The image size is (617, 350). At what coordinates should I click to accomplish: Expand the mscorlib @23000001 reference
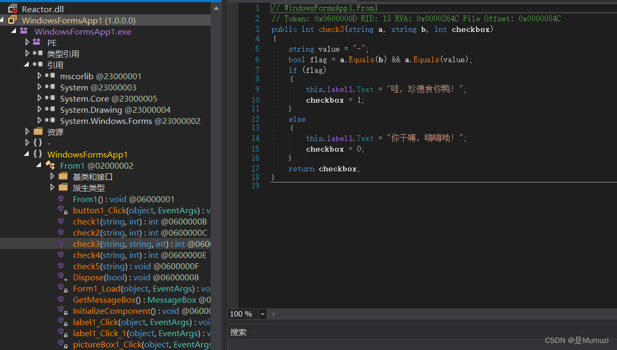39,75
